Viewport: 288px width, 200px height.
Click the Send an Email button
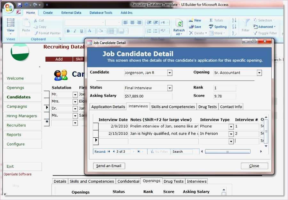coord(109,166)
